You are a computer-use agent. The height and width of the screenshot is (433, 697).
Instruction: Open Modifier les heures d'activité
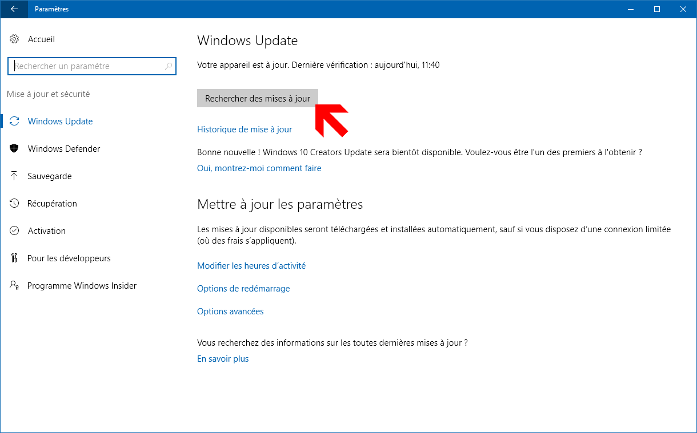click(x=251, y=266)
